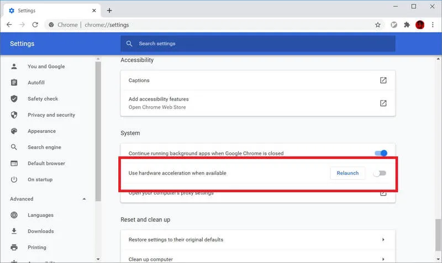Open the Autofill section
The image size is (442, 263).
coord(36,82)
